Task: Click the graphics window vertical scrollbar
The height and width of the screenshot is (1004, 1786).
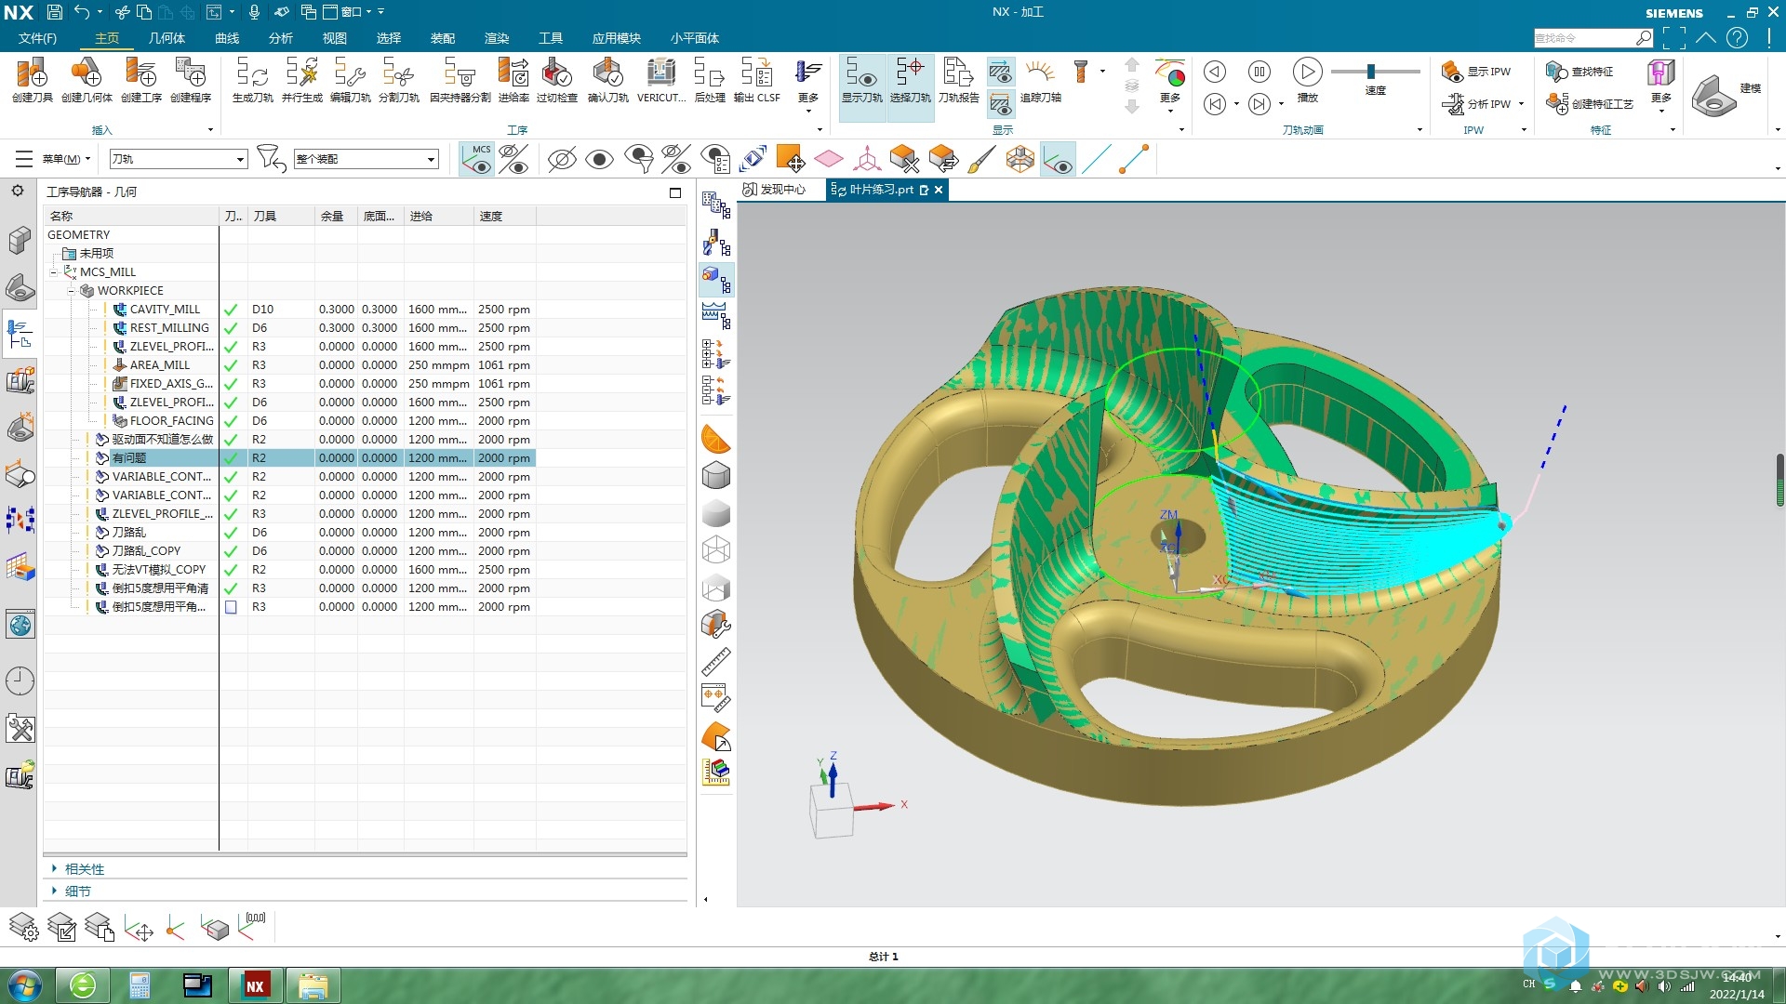Action: [1779, 480]
